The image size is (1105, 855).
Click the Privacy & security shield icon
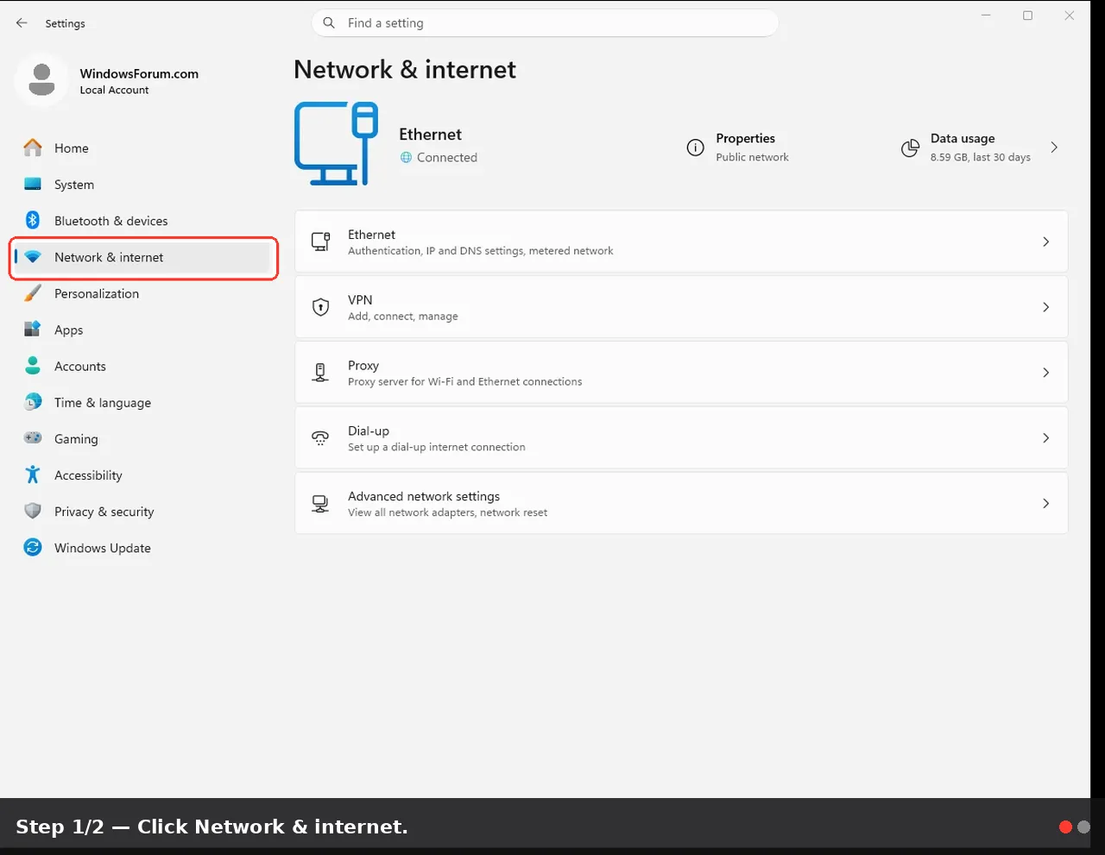pos(33,511)
